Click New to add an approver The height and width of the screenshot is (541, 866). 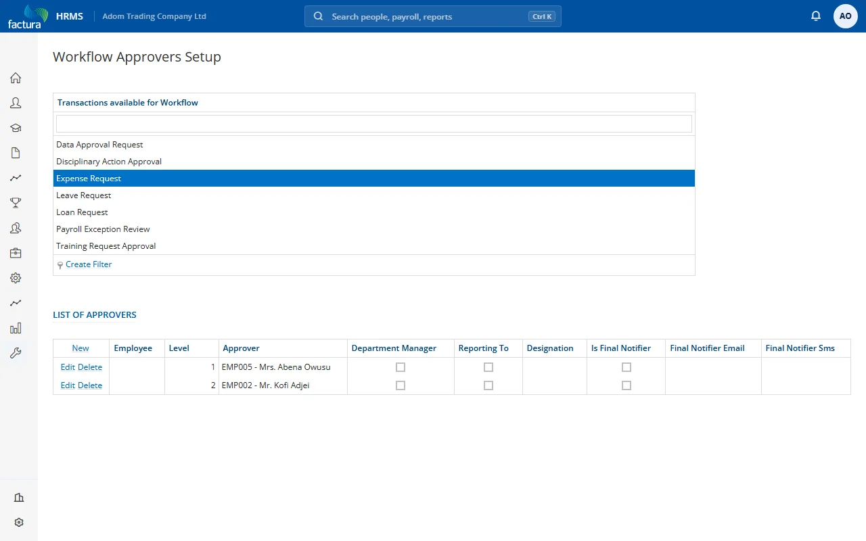81,348
